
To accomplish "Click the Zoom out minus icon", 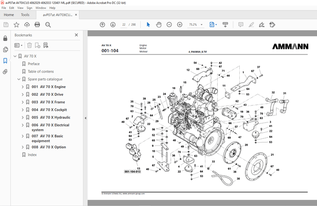I will (x=169, y=25).
